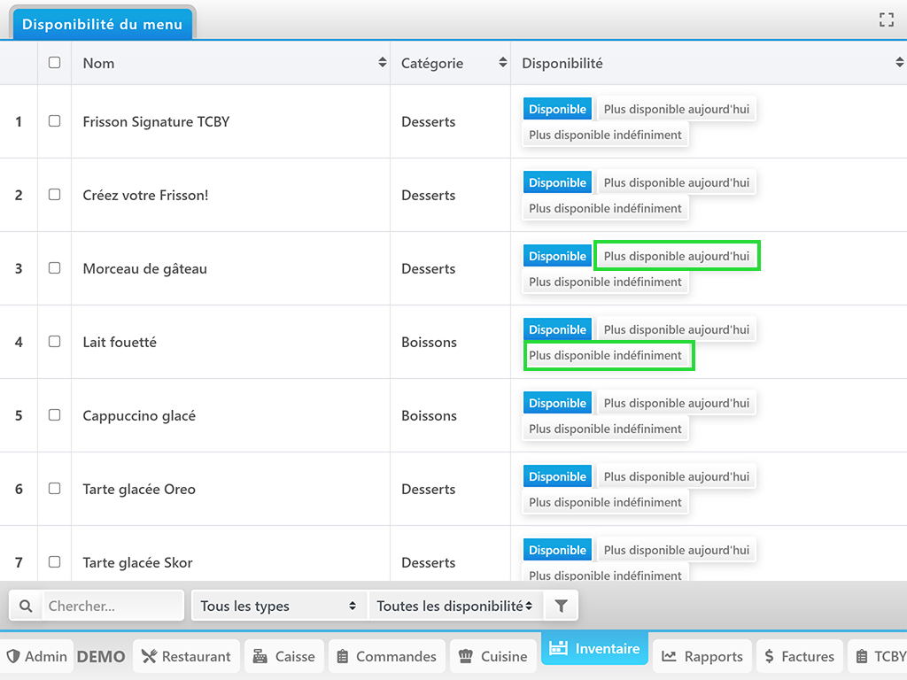
Task: Tick the Tarte glacée Oreo checkbox
Action: pos(55,489)
